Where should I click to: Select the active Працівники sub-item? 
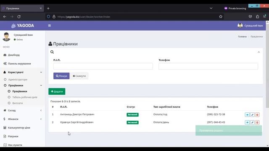20,91
